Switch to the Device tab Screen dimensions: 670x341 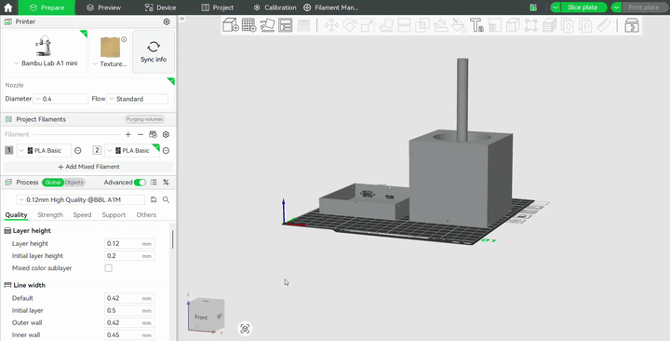click(160, 7)
